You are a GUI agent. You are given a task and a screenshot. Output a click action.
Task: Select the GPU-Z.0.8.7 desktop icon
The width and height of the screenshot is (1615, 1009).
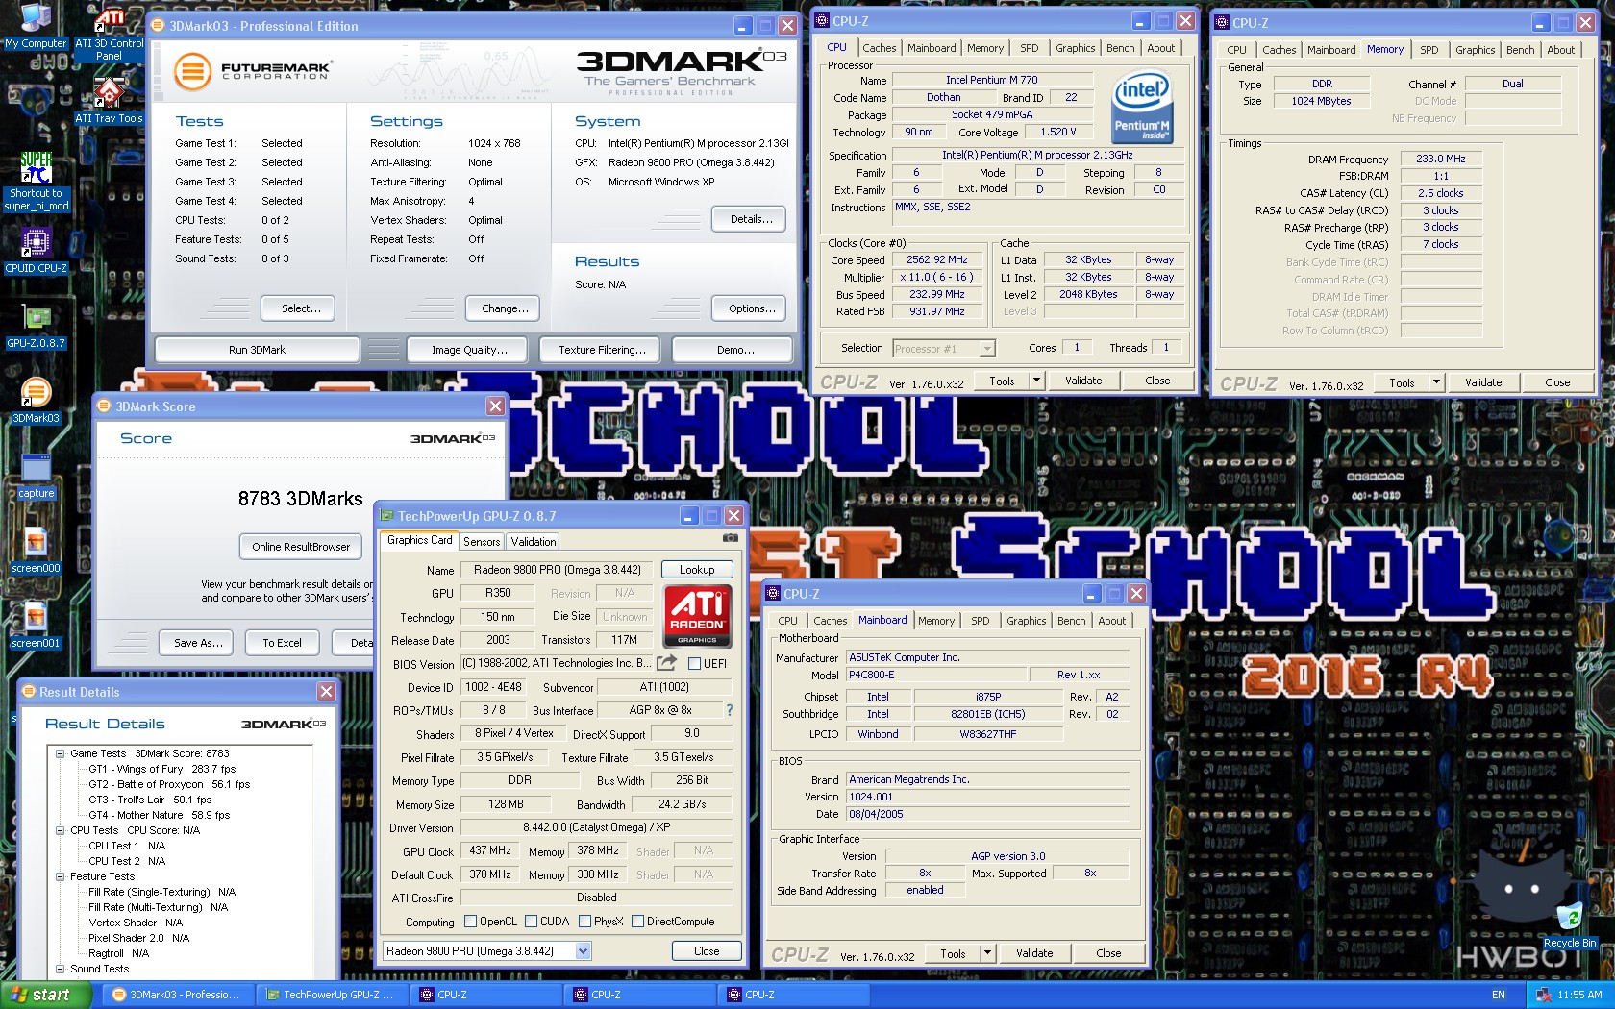click(37, 327)
